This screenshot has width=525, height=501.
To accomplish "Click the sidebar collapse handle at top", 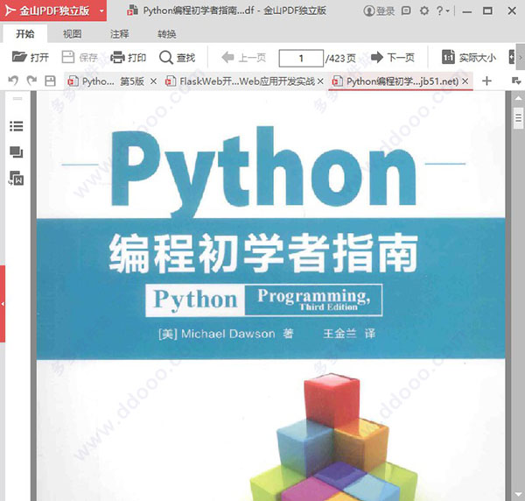I will (17, 98).
